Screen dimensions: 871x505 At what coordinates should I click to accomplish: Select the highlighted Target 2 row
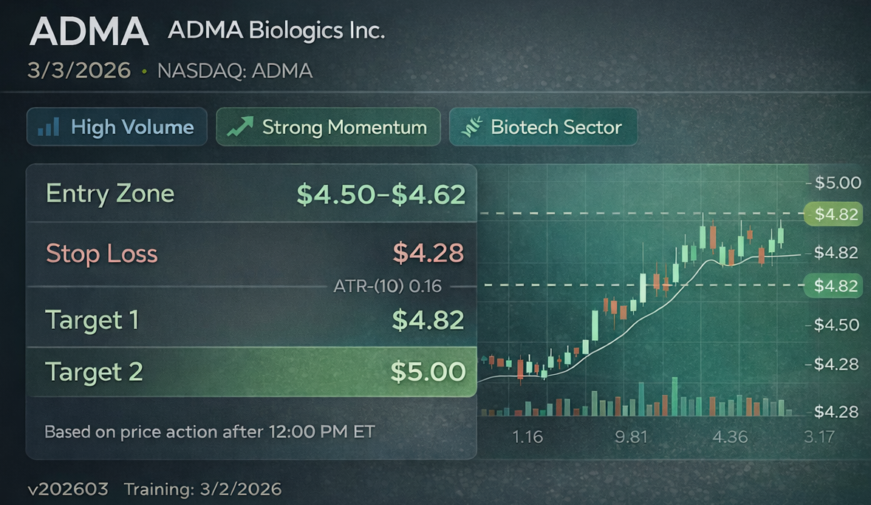[x=251, y=371]
